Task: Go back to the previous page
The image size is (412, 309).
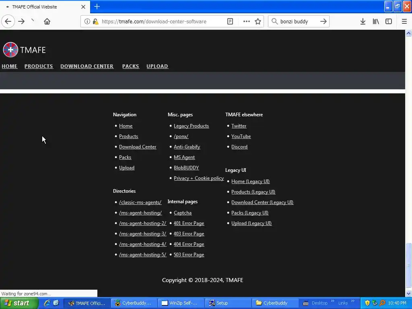Action: tap(8, 22)
